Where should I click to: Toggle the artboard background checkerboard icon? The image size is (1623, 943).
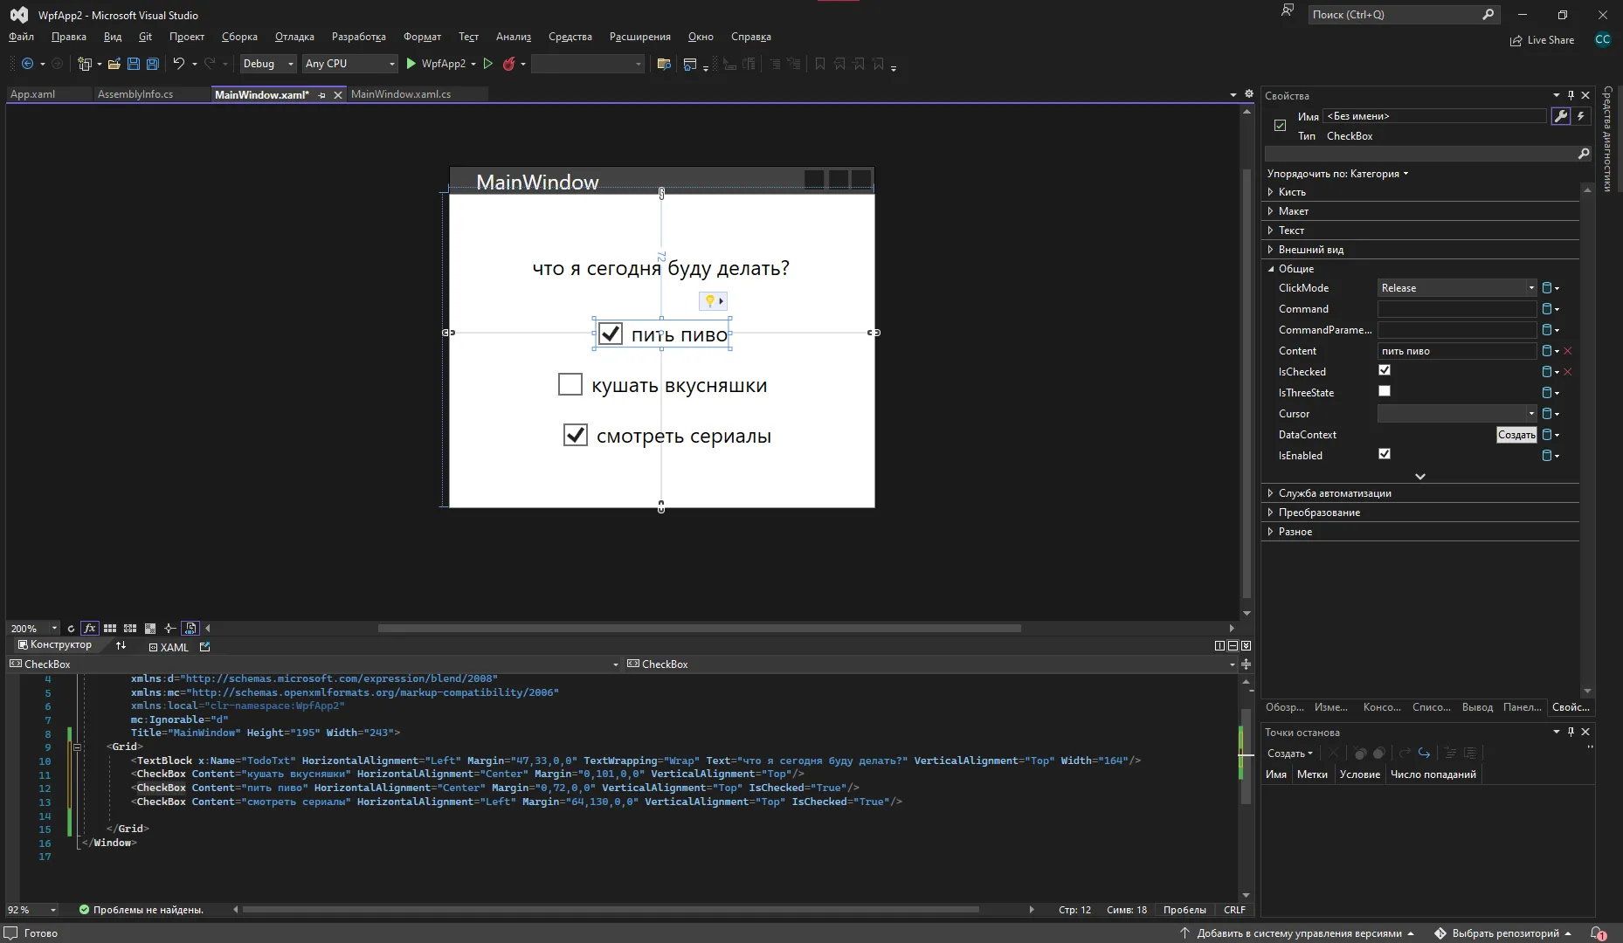[x=150, y=629]
